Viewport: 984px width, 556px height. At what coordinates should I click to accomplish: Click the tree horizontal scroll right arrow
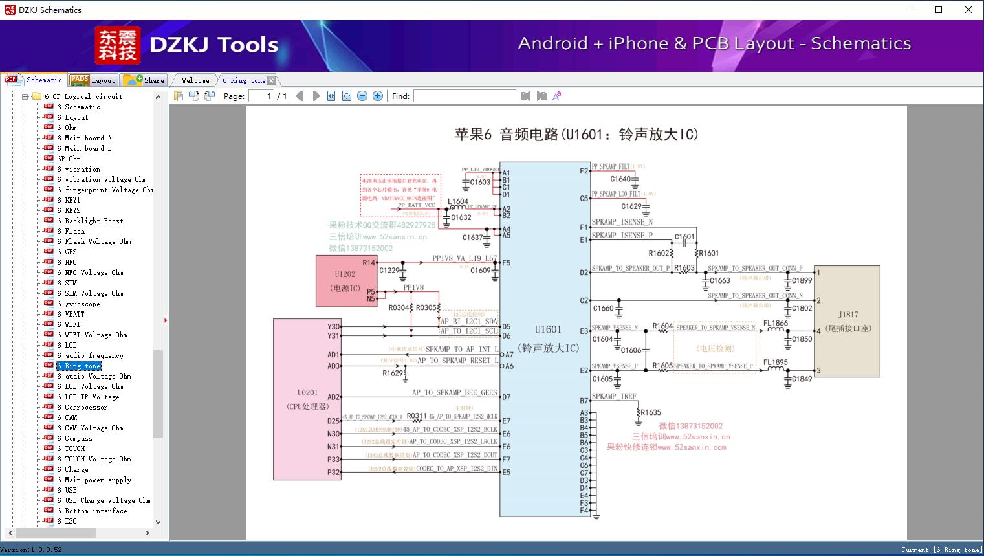click(148, 533)
